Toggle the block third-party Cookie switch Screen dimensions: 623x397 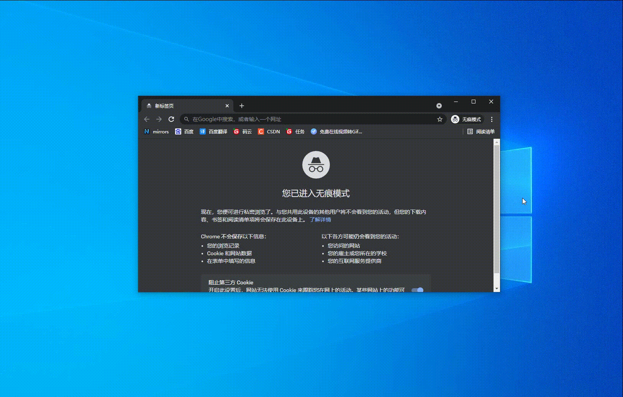click(417, 290)
